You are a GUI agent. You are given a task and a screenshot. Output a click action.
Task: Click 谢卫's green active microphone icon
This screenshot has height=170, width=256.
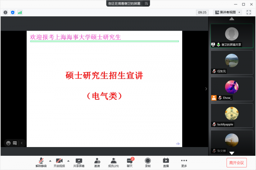(218, 44)
